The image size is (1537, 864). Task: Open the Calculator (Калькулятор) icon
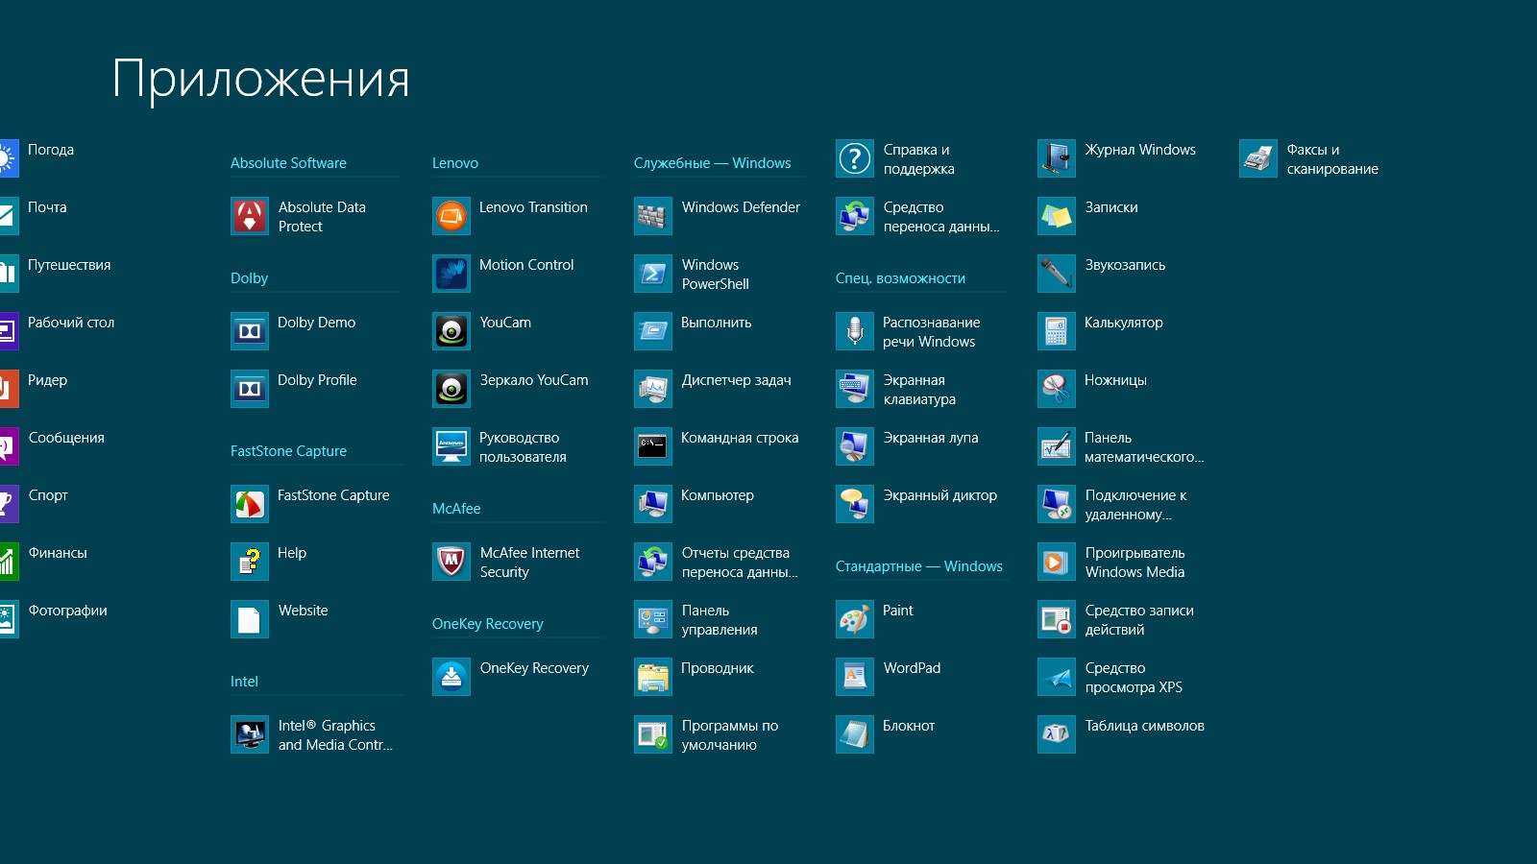coord(1057,332)
